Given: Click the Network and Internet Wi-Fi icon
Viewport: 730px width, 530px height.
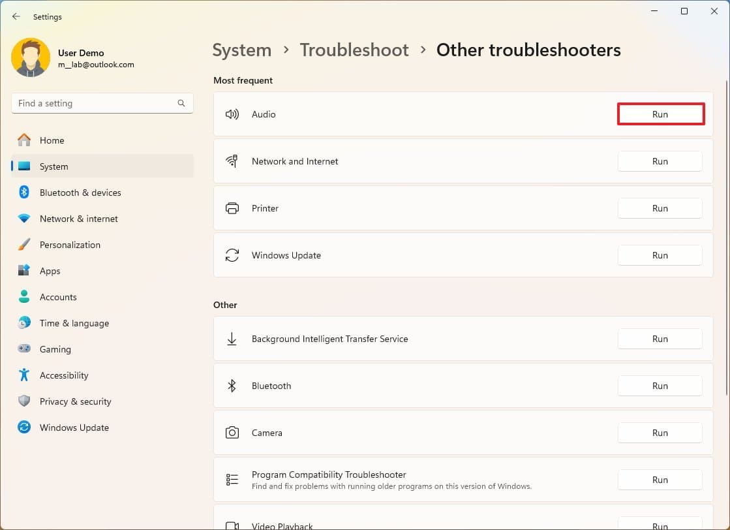Looking at the screenshot, I should coord(232,161).
